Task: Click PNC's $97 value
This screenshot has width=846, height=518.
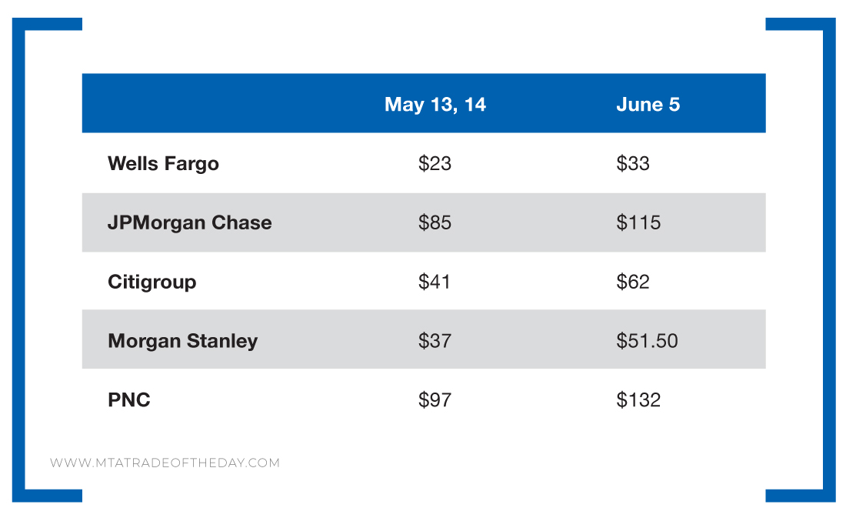Action: (435, 400)
